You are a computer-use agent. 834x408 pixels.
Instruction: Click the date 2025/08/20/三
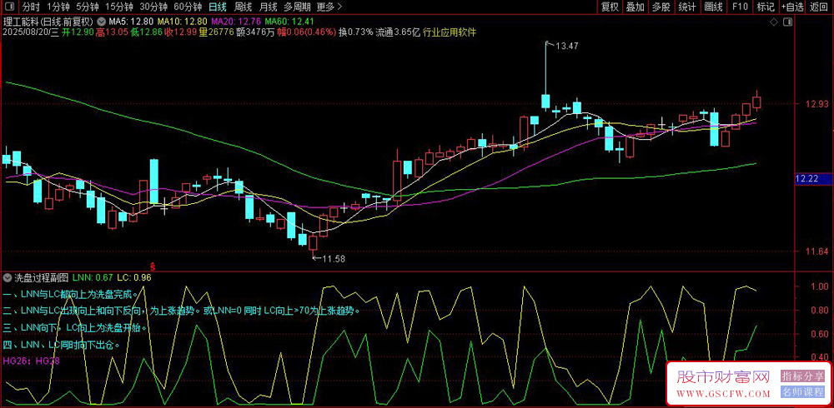click(x=31, y=32)
